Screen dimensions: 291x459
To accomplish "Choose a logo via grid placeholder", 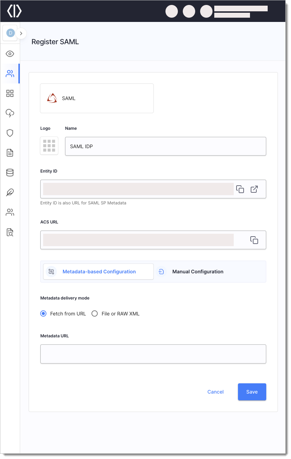I will tap(49, 146).
